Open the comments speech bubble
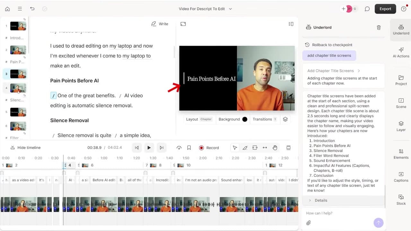The width and height of the screenshot is (411, 231). [367, 9]
